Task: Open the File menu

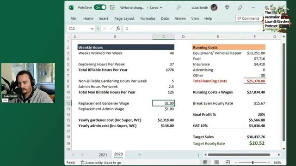Action: (x=73, y=18)
